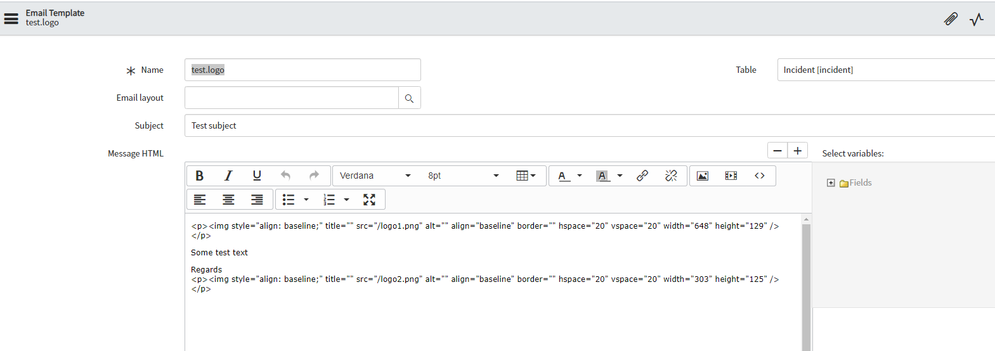Select the Fields folder in variables
995x351 pixels.
855,183
